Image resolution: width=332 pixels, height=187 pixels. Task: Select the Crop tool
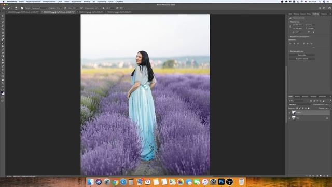pyautogui.click(x=3, y=29)
